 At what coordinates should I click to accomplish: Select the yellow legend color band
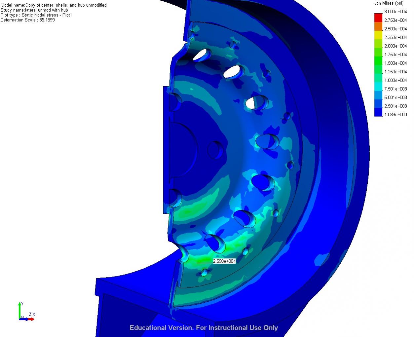coord(378,35)
